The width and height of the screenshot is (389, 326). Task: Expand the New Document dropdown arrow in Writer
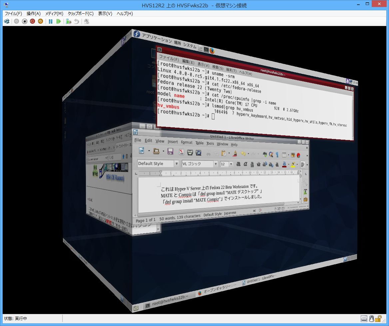point(149,151)
